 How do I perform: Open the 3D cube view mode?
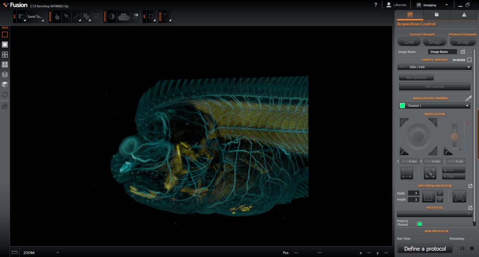click(5, 85)
